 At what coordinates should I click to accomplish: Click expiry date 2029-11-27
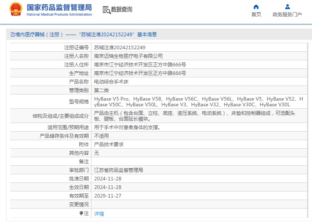(108, 196)
